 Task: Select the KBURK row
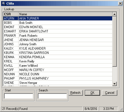click(x=58, y=53)
